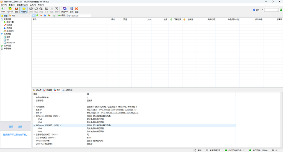Click the Preview toolbar icon
This screenshot has height=152, width=283.
(41, 9)
